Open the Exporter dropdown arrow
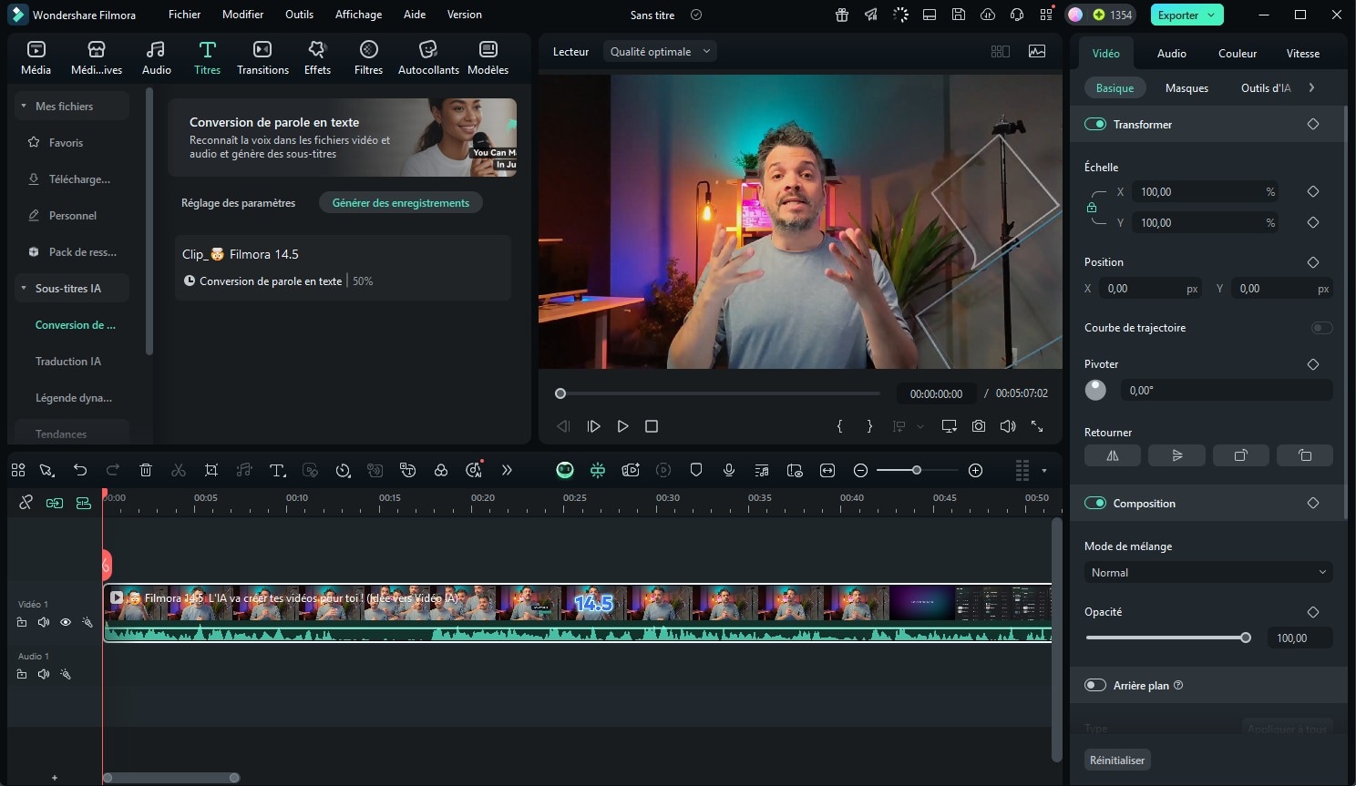The height and width of the screenshot is (786, 1356). point(1211,15)
